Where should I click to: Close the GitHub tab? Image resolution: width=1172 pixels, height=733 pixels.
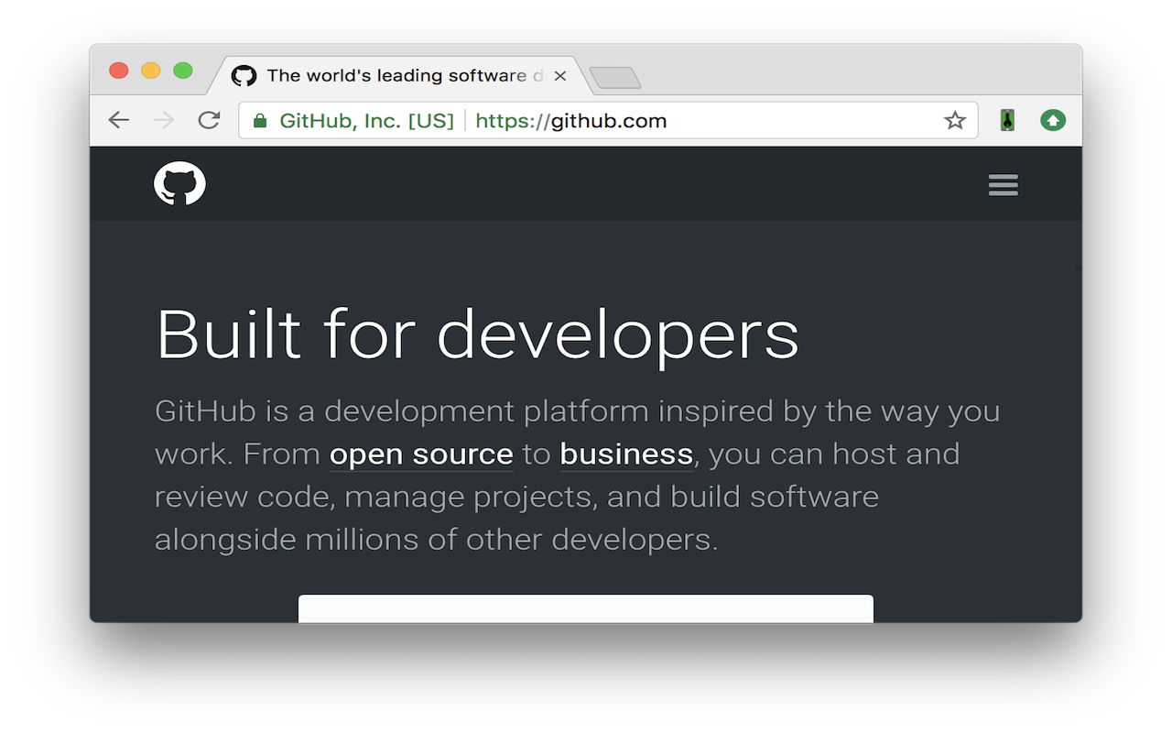coord(560,76)
